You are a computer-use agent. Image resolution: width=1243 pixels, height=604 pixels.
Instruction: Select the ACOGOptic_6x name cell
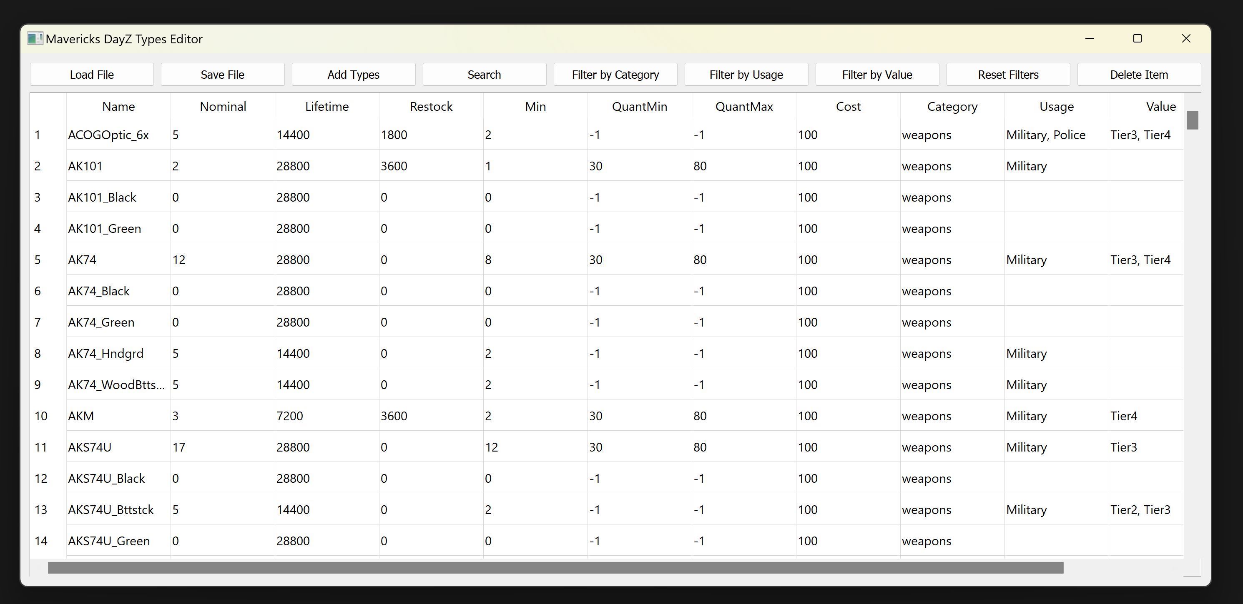click(x=118, y=135)
